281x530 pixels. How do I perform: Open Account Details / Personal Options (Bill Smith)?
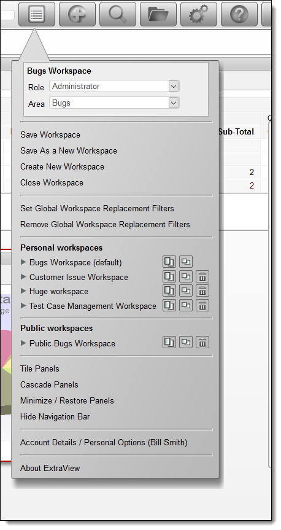pyautogui.click(x=104, y=442)
